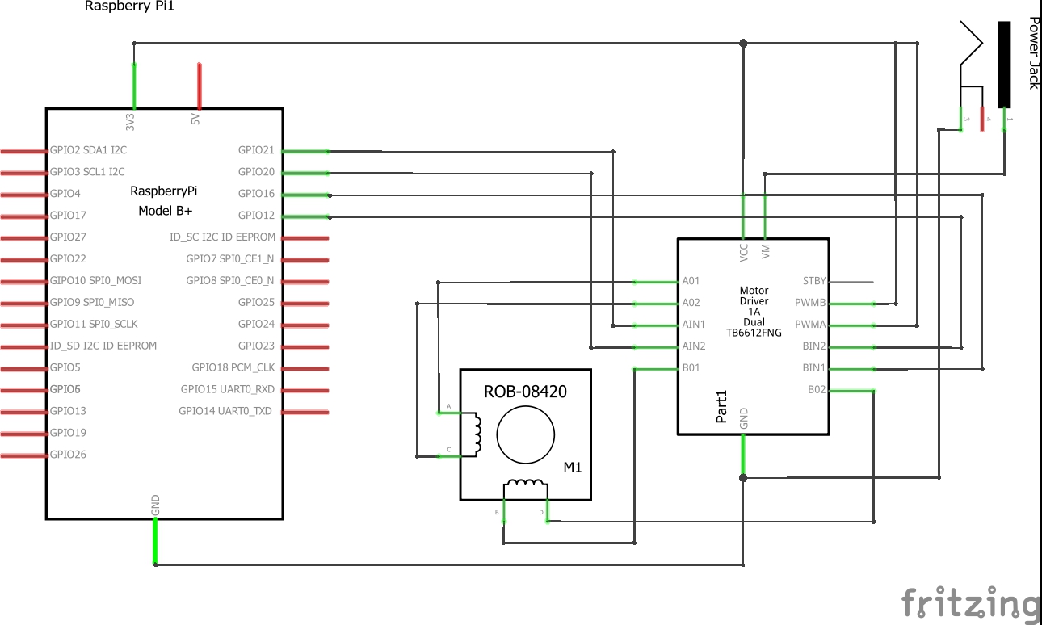Select the GPIO7 SPI0_CE1_N pin label

click(x=230, y=259)
